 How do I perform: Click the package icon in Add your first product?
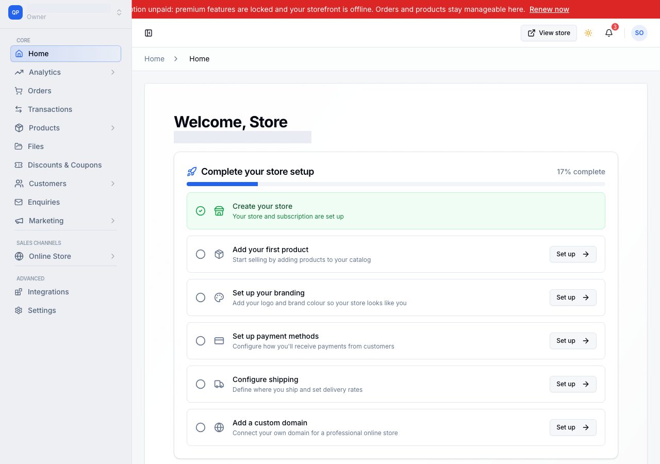[219, 254]
